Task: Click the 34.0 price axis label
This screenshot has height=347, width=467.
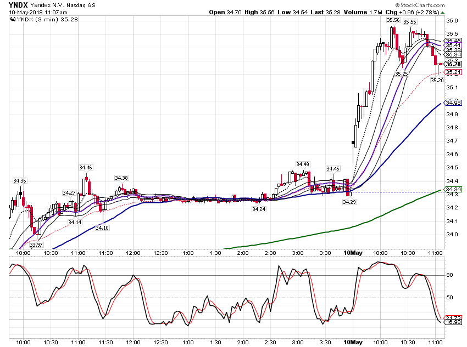Action: point(452,235)
